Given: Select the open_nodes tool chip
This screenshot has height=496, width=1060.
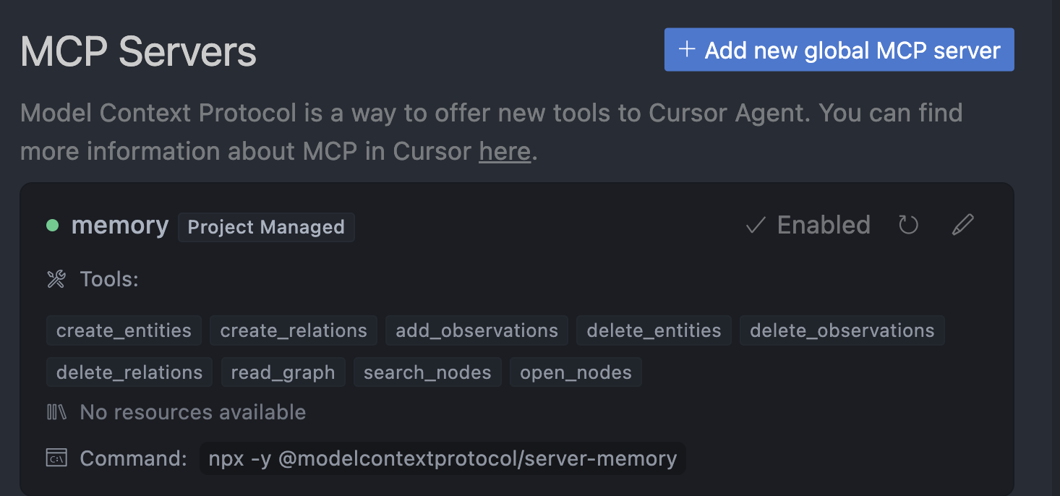Looking at the screenshot, I should [x=576, y=372].
